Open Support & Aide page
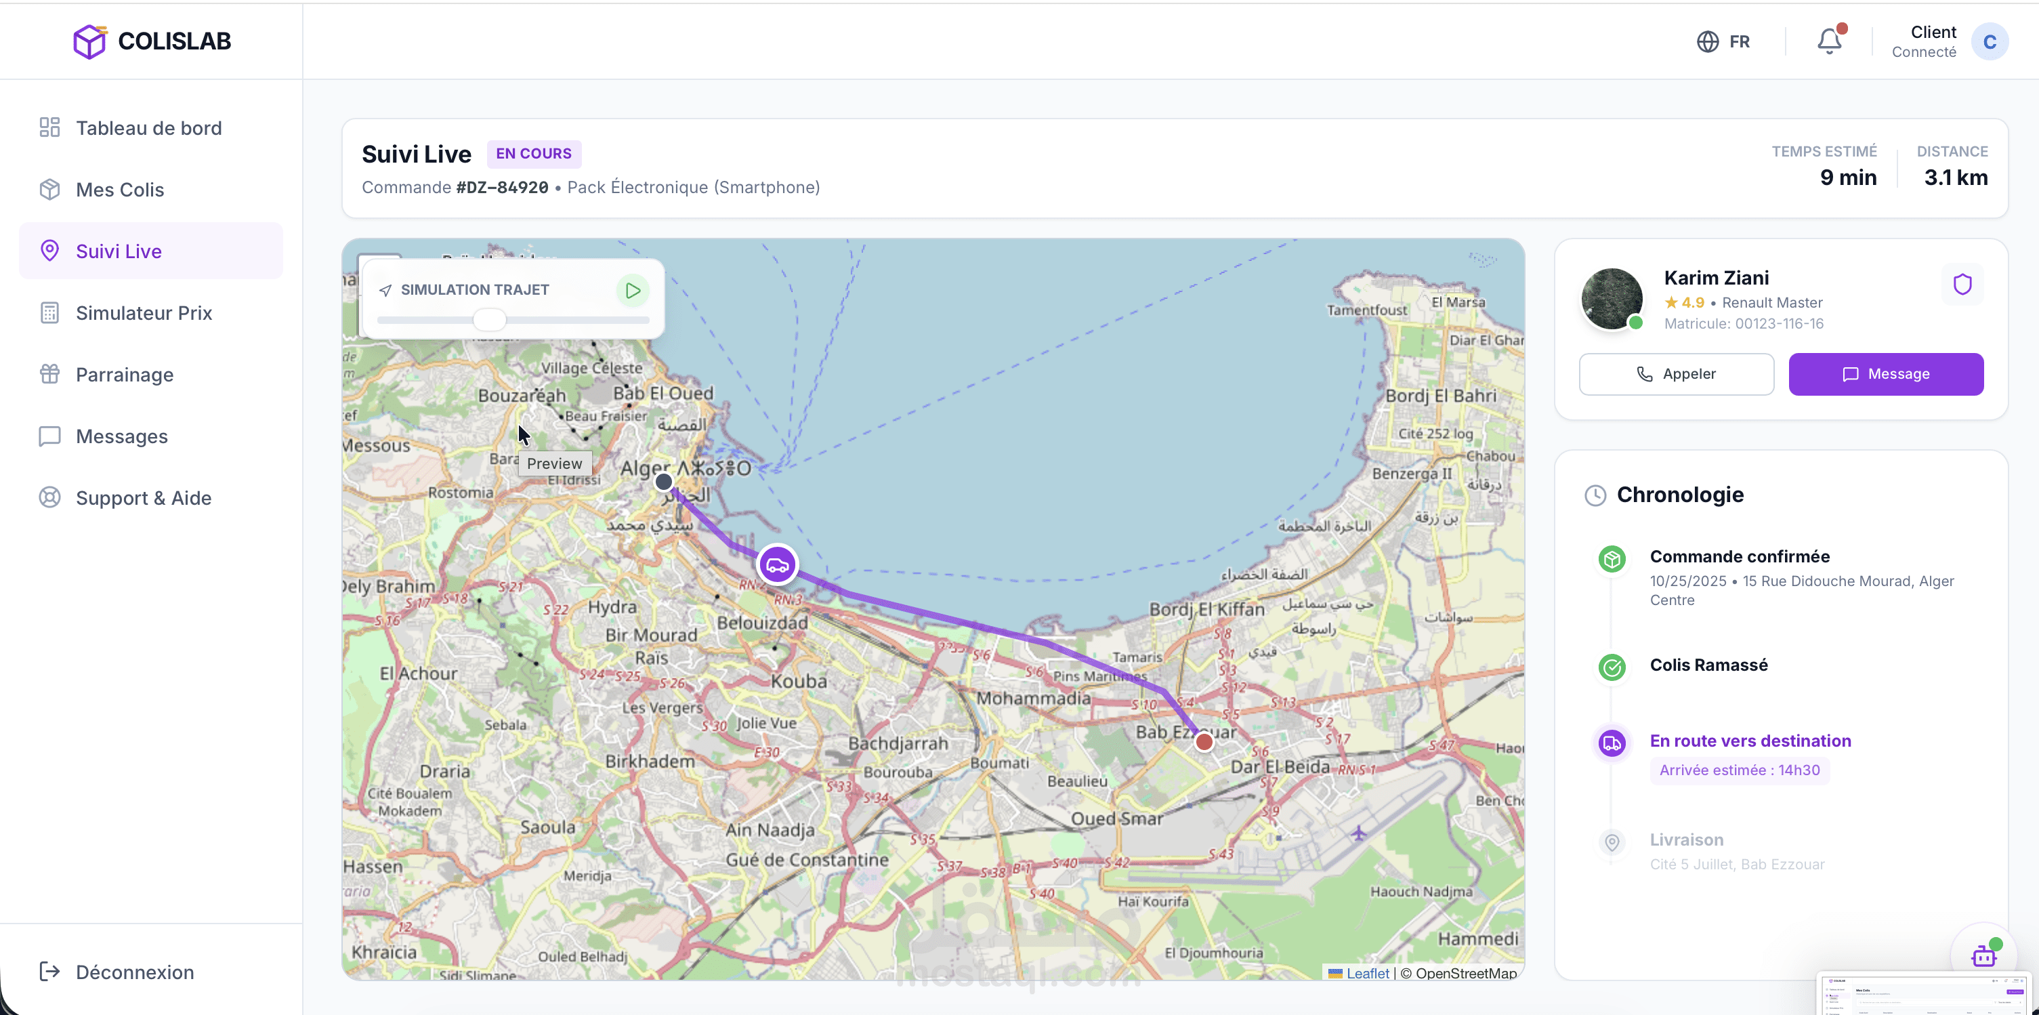The height and width of the screenshot is (1015, 2039). coord(143,498)
